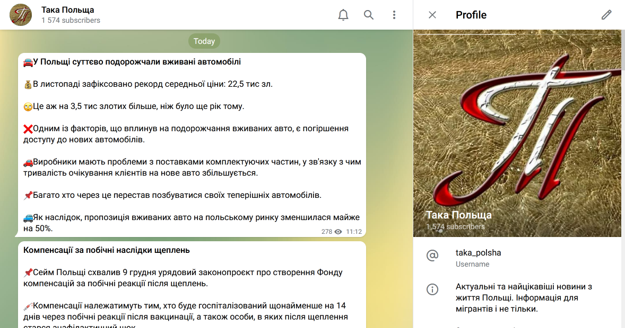
Task: Select the paragraph starting 'Виробники мають проблеми'
Action: [192, 168]
